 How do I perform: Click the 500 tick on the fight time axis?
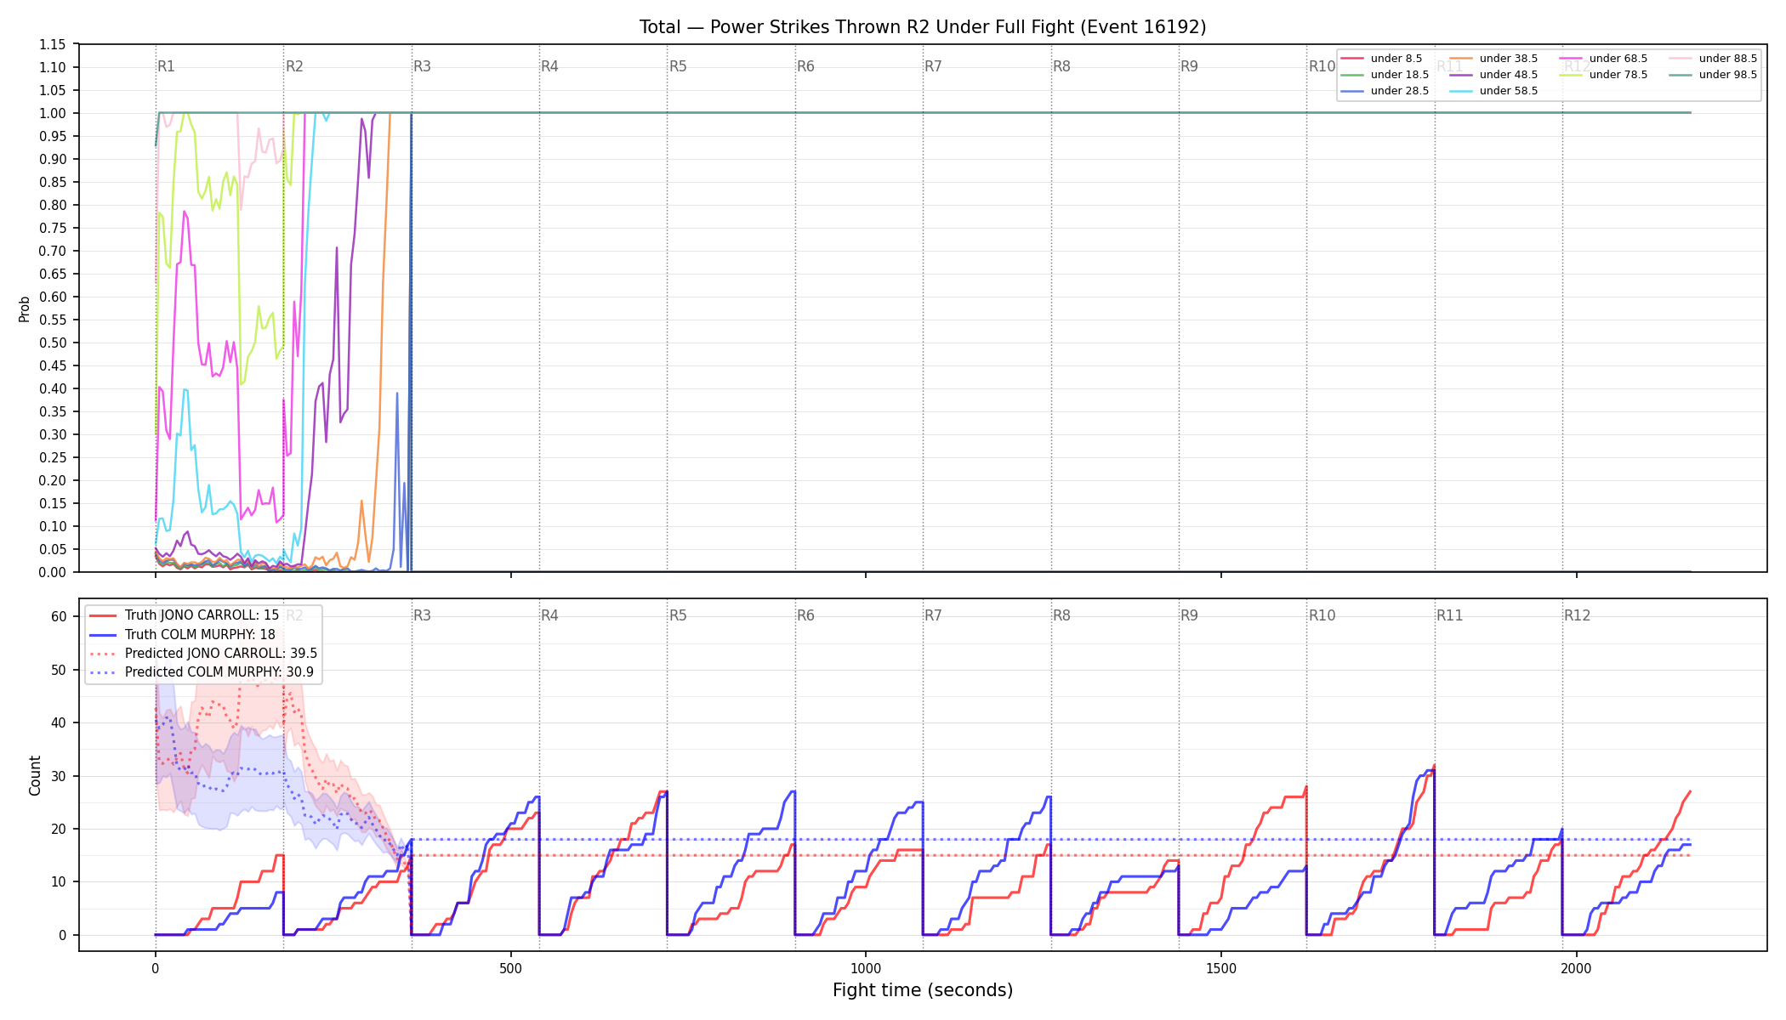point(510,968)
